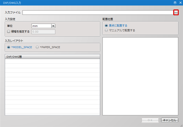Viewport: 183px width, 127px height.
Task: Click inside the 入力ファイル path text field
Action: point(98,13)
